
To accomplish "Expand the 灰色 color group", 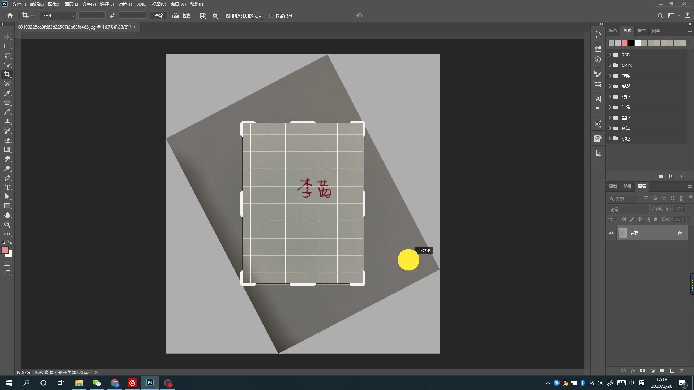I will [611, 75].
